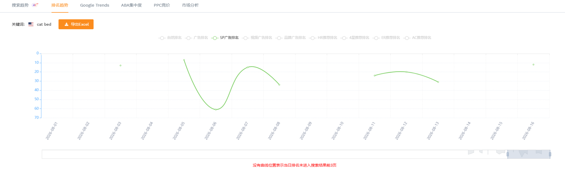This screenshot has height=171, width=565.
Task: Open the 搜索趋势 tab
Action: (20, 5)
